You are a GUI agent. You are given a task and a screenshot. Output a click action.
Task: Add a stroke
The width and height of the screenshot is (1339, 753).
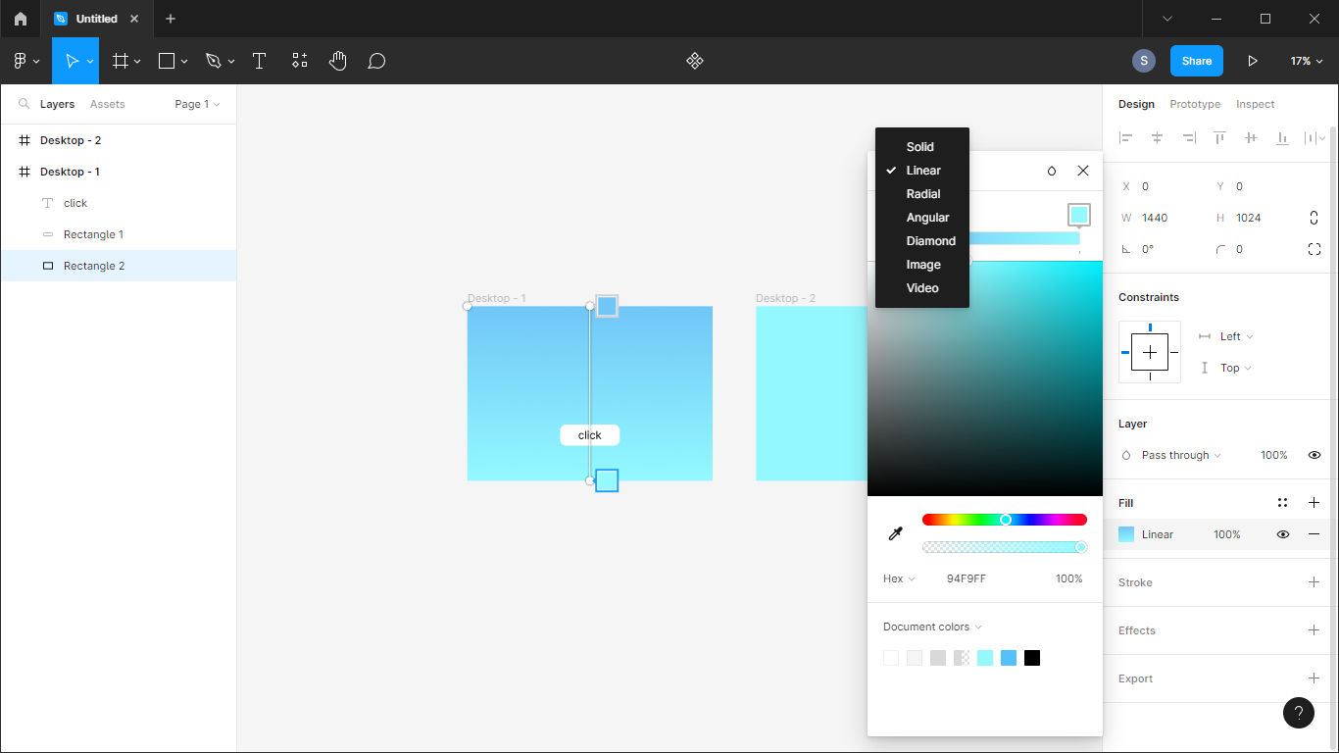pos(1314,582)
